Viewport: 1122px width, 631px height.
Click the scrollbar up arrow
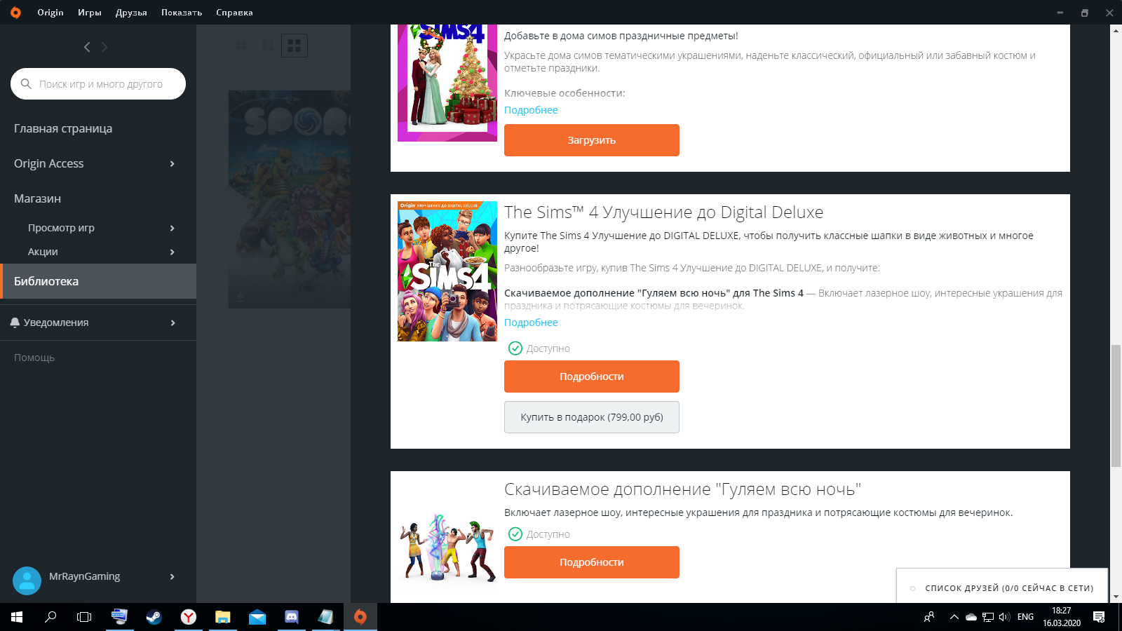[1116, 30]
